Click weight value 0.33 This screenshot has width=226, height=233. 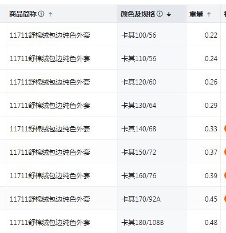[211, 129]
